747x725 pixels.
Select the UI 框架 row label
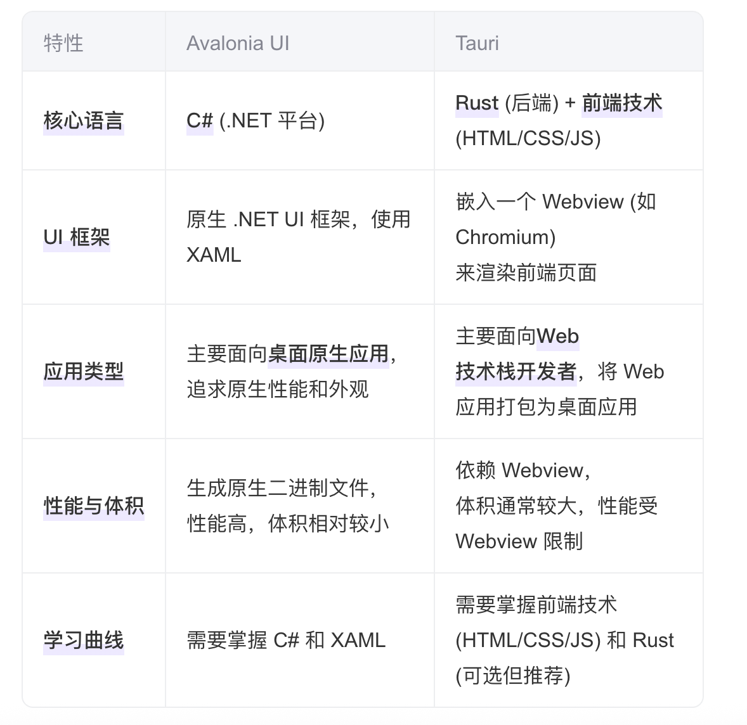77,237
